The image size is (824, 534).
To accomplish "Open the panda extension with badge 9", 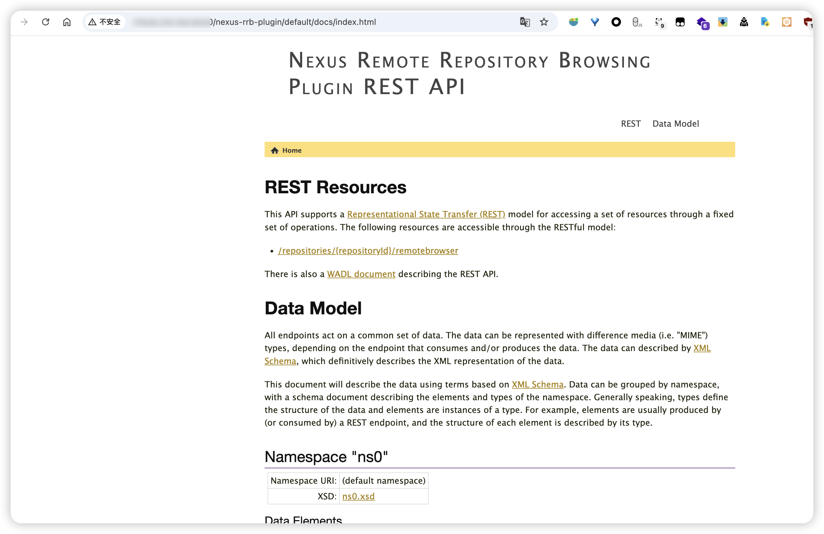I will pyautogui.click(x=659, y=22).
